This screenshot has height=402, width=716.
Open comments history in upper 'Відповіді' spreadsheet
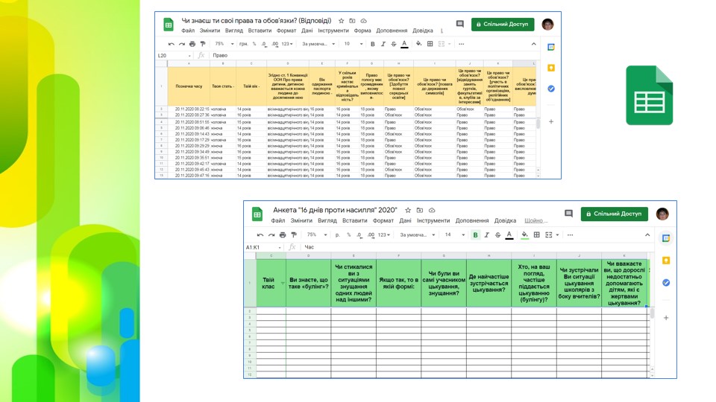tap(460, 24)
